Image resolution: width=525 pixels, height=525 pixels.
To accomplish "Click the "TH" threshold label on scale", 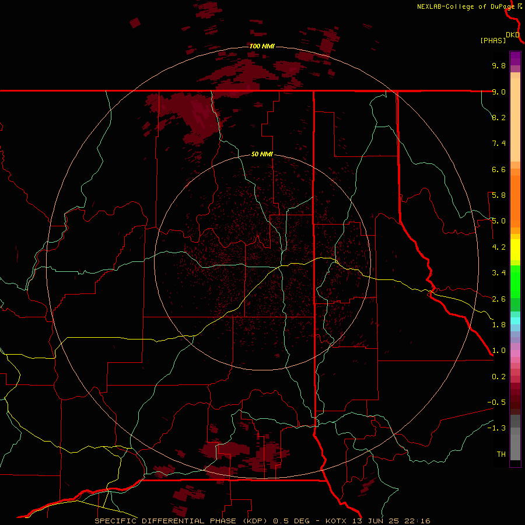I will (x=501, y=454).
